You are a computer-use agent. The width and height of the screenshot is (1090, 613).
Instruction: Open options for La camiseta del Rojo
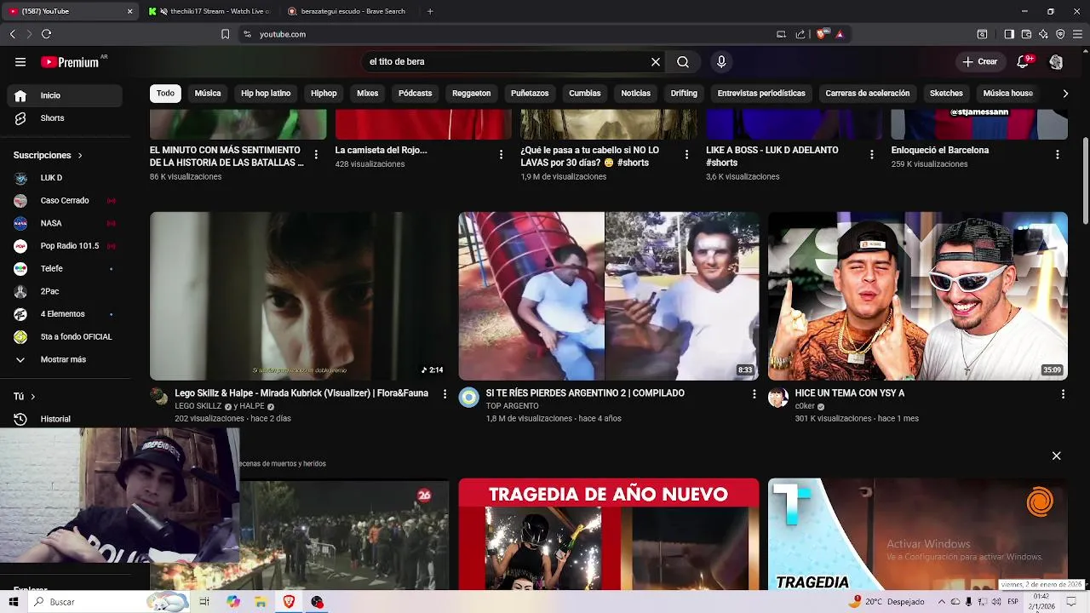pos(501,154)
